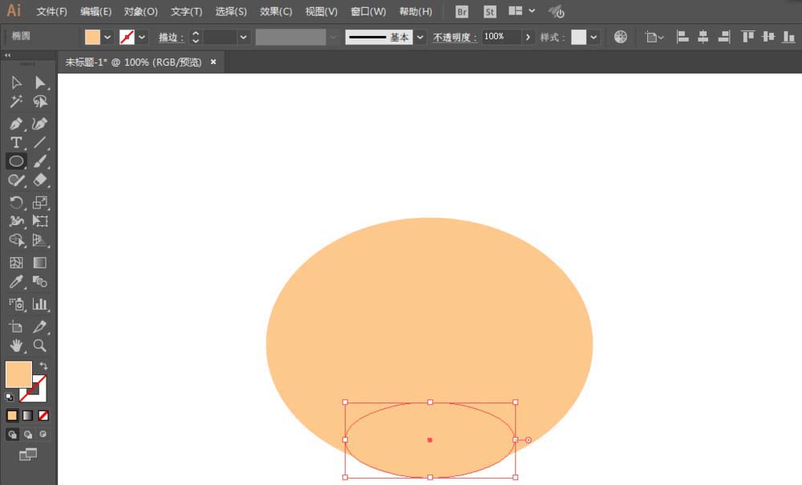
Task: Open 选择(S) menu
Action: (231, 11)
